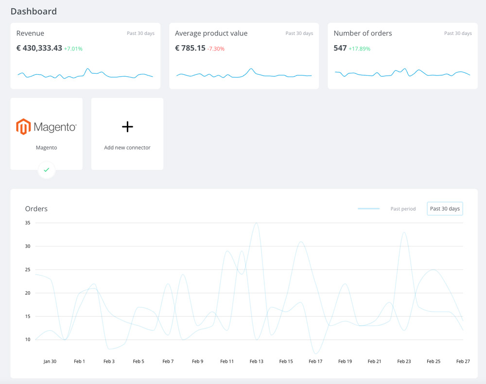Click the Revenue sparkline chart
486x384 pixels.
pyautogui.click(x=85, y=74)
